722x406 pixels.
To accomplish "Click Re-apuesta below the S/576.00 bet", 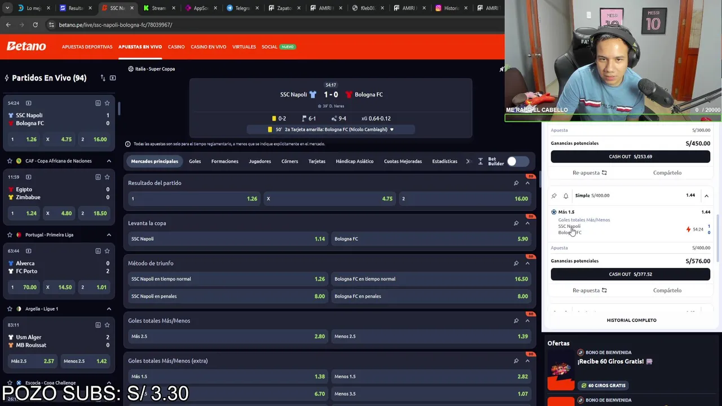I will [x=589, y=290].
